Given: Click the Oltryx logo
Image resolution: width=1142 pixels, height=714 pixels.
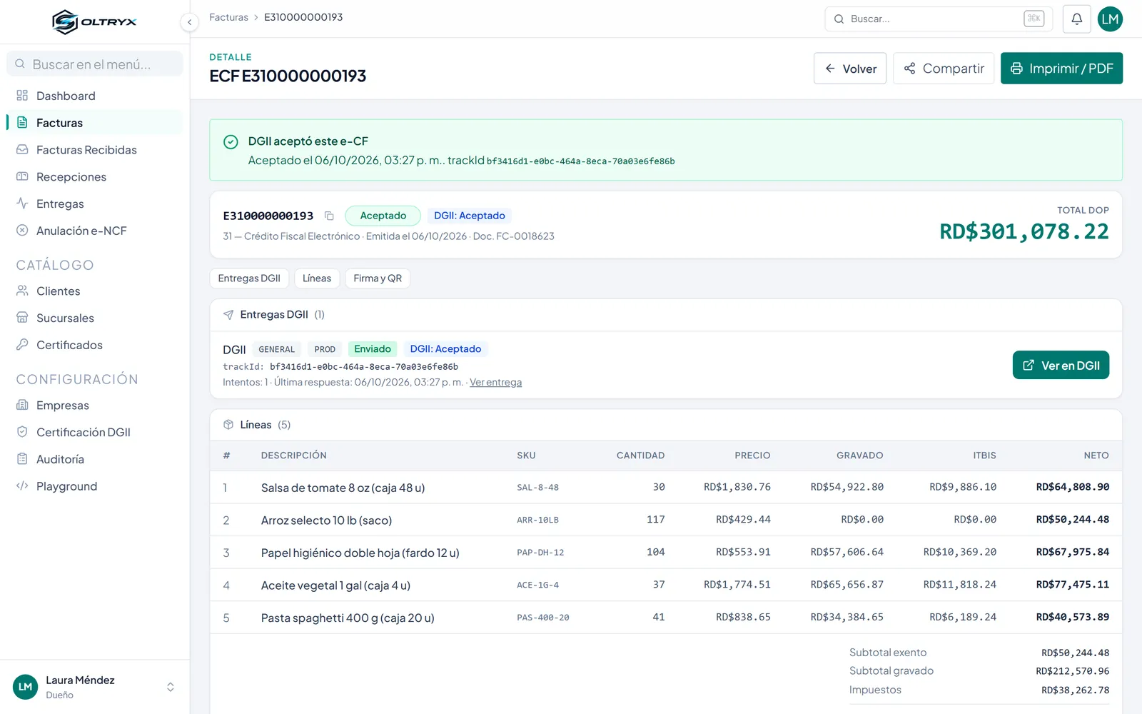Looking at the screenshot, I should tap(94, 22).
